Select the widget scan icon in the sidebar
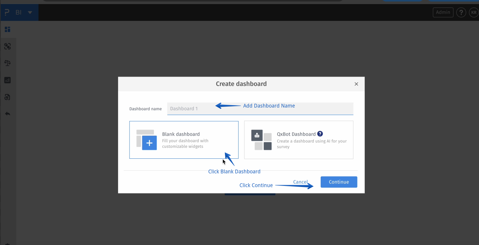479x245 pixels. [7, 46]
